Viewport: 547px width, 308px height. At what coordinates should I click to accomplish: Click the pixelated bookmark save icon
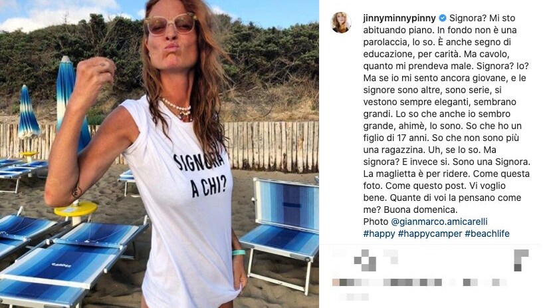point(521,261)
